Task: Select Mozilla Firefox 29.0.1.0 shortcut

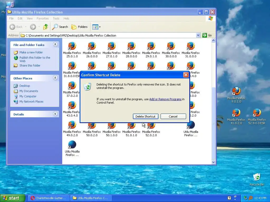Action: click(x=151, y=49)
